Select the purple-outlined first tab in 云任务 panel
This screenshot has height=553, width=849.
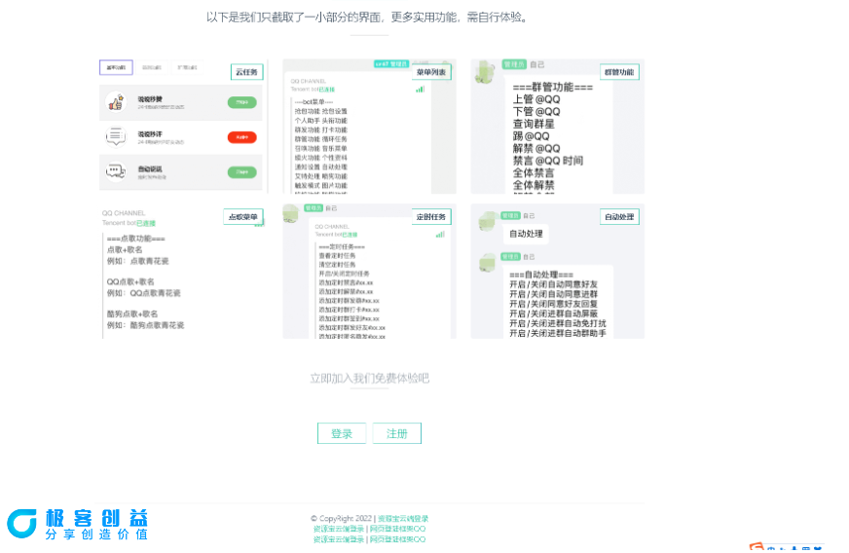click(x=116, y=68)
